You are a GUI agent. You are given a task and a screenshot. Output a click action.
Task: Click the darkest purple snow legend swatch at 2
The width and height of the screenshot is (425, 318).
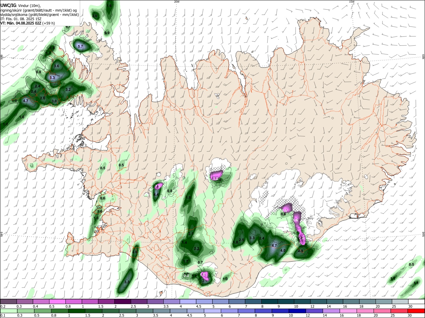tap(122, 301)
